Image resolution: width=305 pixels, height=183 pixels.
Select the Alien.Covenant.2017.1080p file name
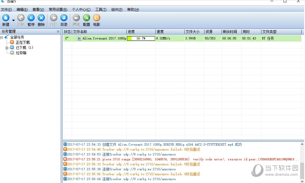(x=104, y=39)
